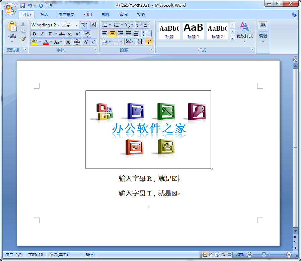Toggle superscript formatting
This screenshot has width=301, height=261.
[x=78, y=34]
